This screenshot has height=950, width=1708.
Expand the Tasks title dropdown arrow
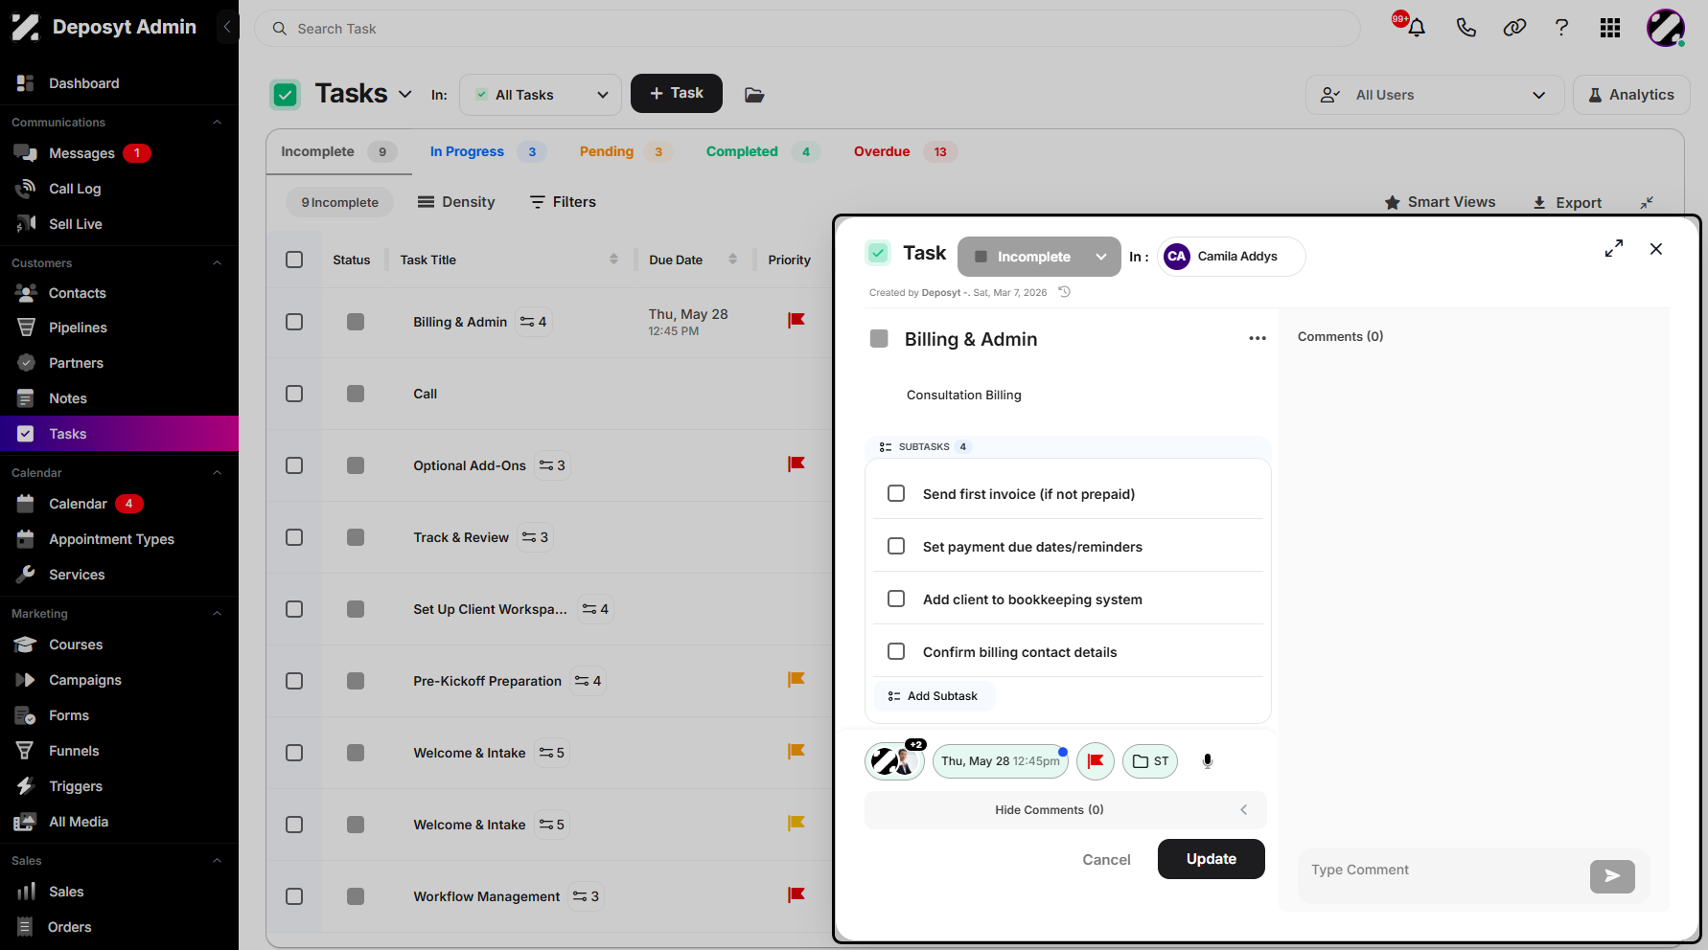pyautogui.click(x=405, y=94)
